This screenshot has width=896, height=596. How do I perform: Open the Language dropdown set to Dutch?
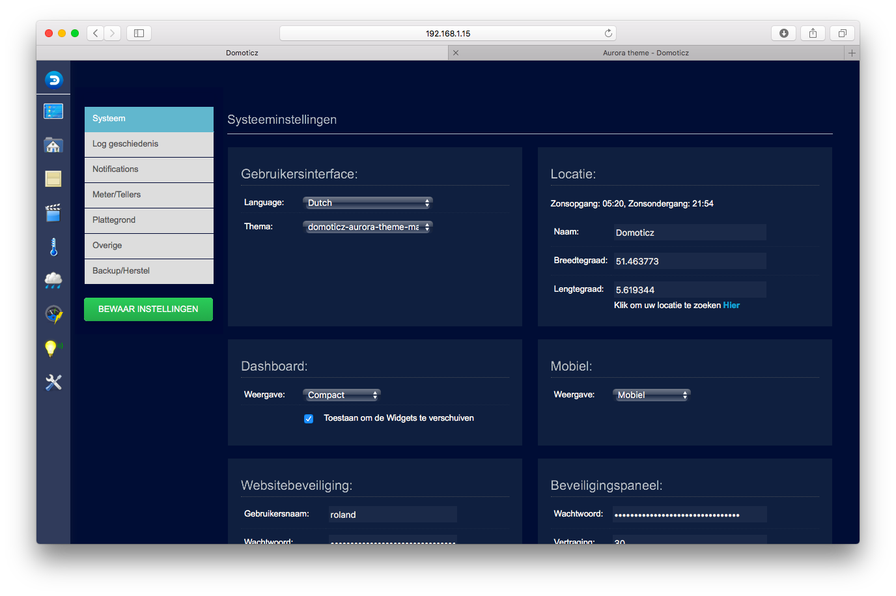tap(367, 203)
